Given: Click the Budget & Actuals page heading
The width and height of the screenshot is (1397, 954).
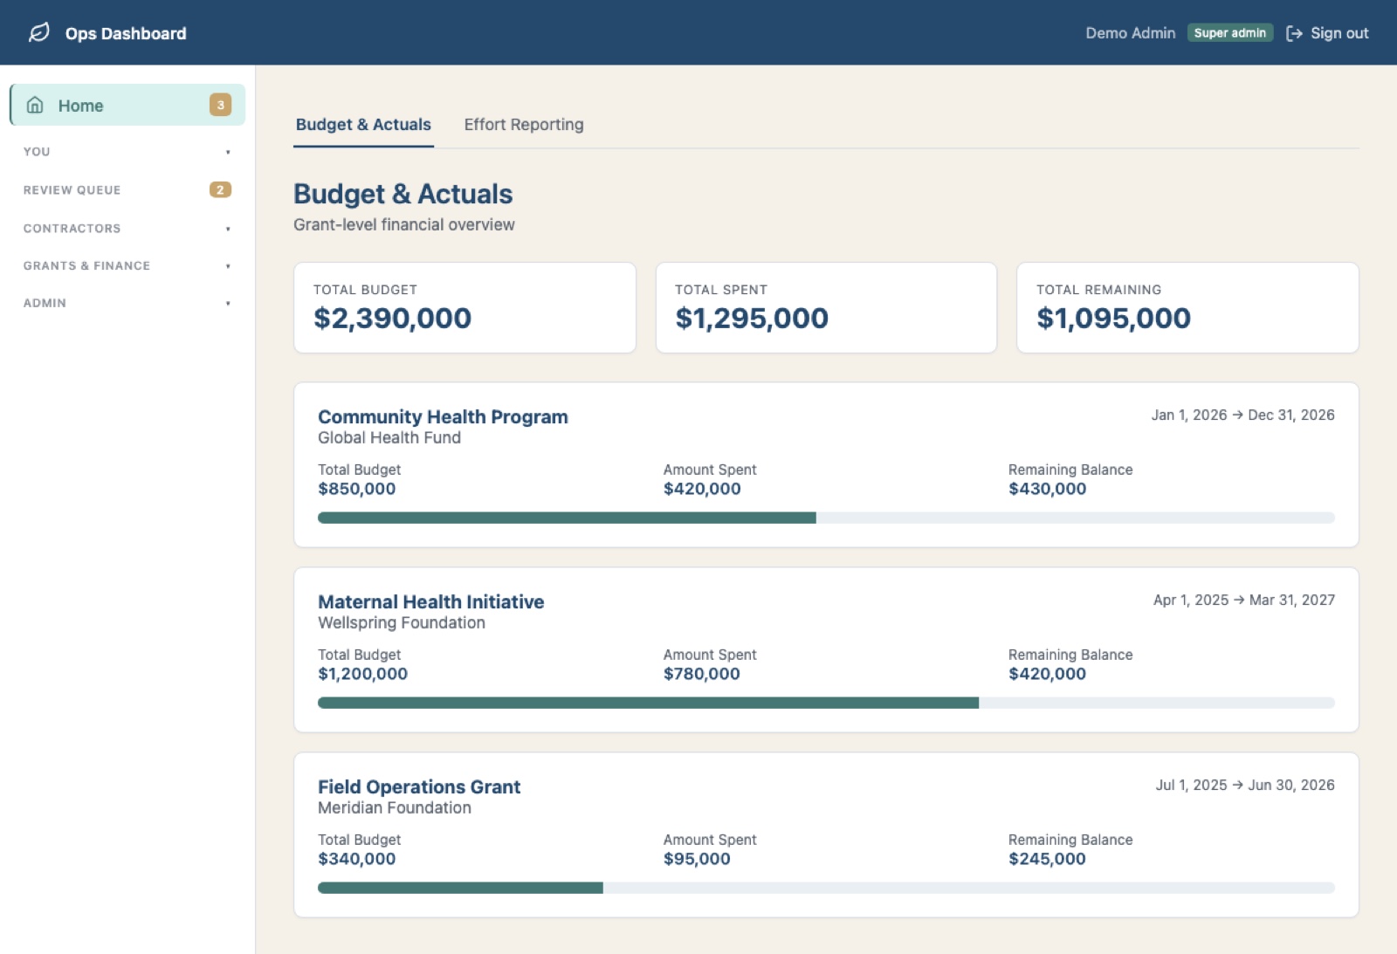Looking at the screenshot, I should pos(403,194).
